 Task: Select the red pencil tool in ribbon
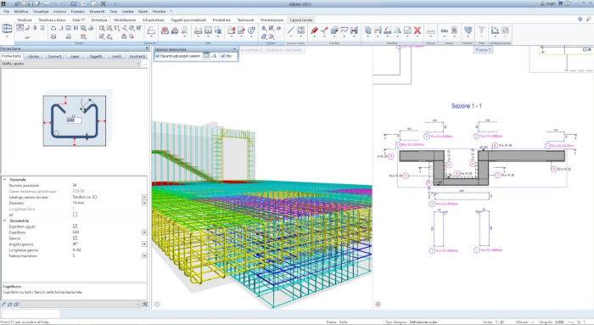pyautogui.click(x=315, y=31)
